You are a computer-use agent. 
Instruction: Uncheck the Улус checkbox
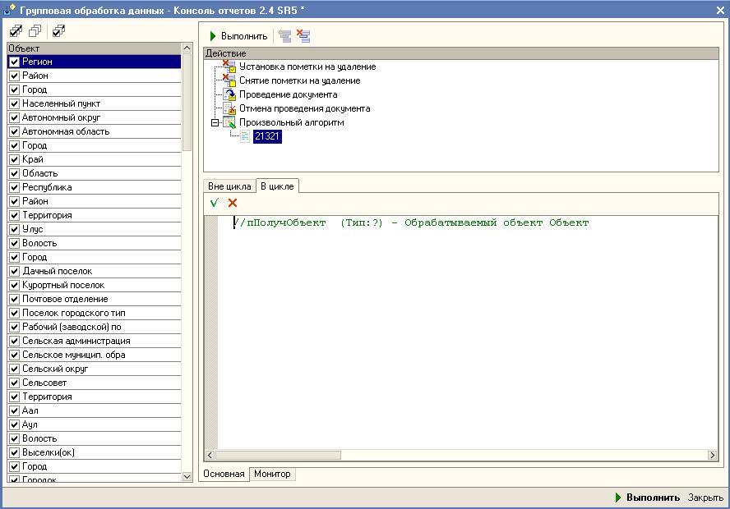click(x=15, y=229)
